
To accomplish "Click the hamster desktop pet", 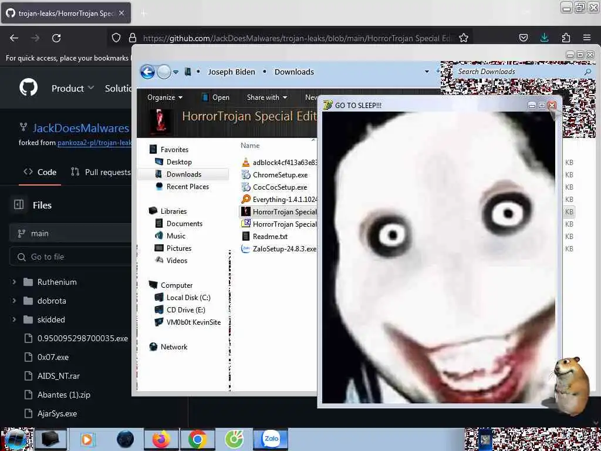I will [x=570, y=385].
